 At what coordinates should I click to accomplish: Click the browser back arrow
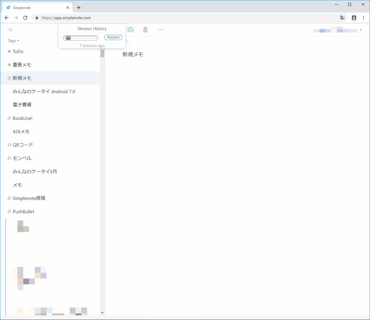(x=7, y=18)
